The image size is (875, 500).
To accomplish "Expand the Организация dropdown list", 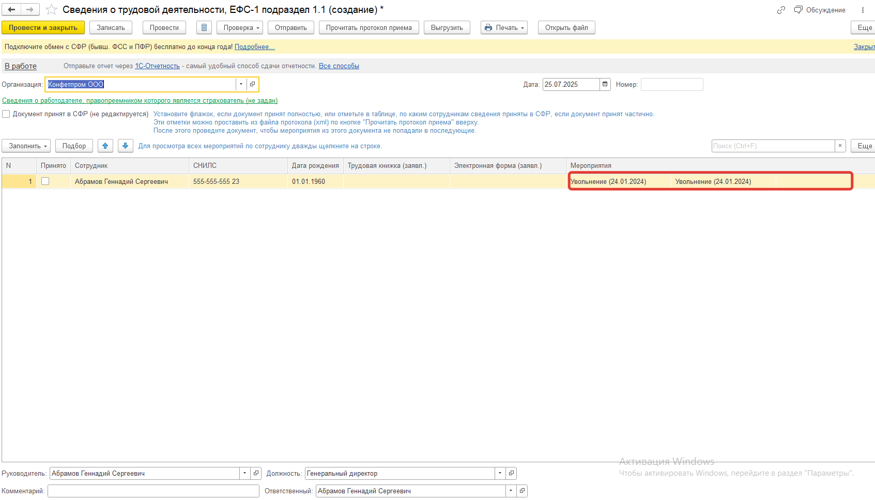I will tap(241, 84).
